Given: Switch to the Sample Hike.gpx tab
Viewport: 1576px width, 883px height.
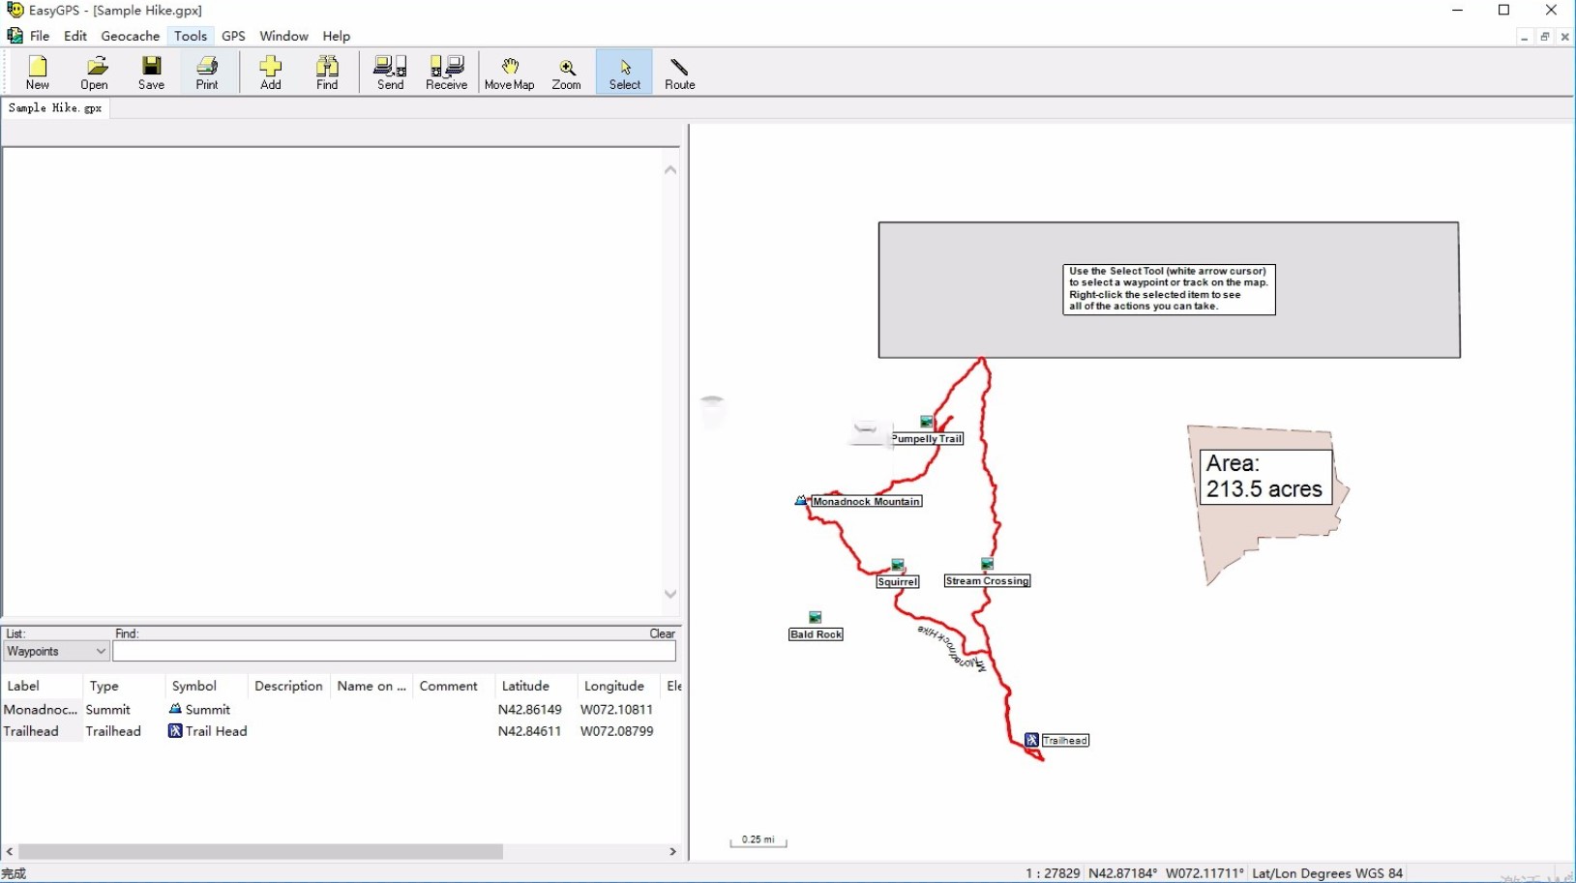Looking at the screenshot, I should [x=54, y=108].
